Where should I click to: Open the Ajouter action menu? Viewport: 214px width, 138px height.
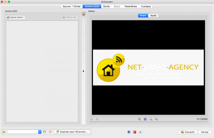pyautogui.click(x=16, y=17)
